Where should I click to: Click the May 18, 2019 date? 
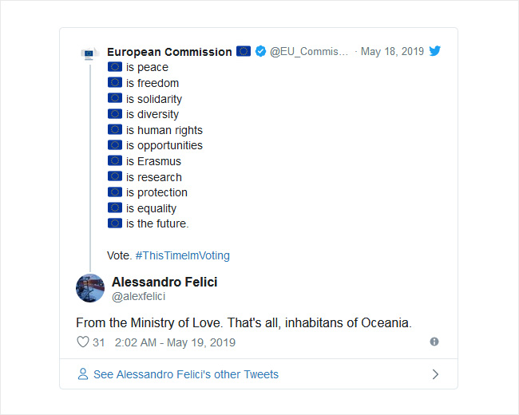tap(392, 51)
